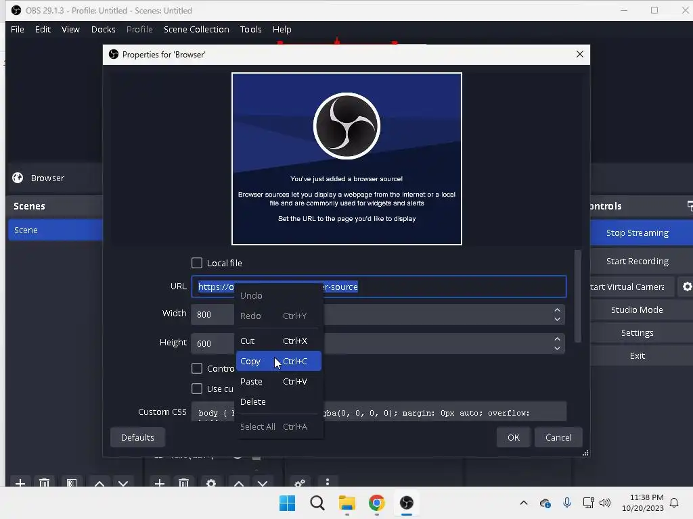Image resolution: width=693 pixels, height=519 pixels.
Task: Click Stop Streaming button
Action: tap(642, 232)
